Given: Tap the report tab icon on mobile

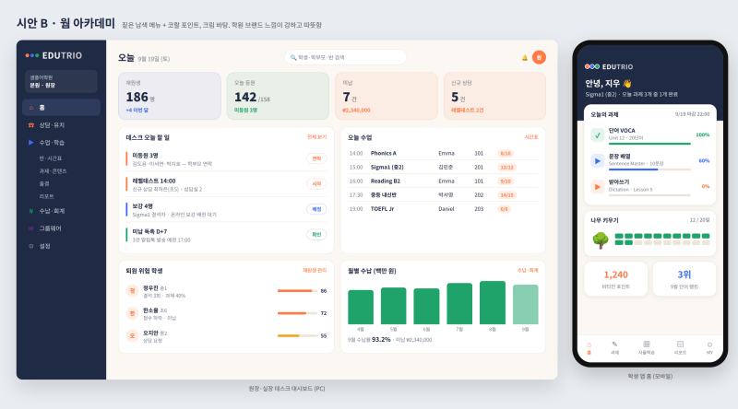Looking at the screenshot, I should (x=680, y=345).
